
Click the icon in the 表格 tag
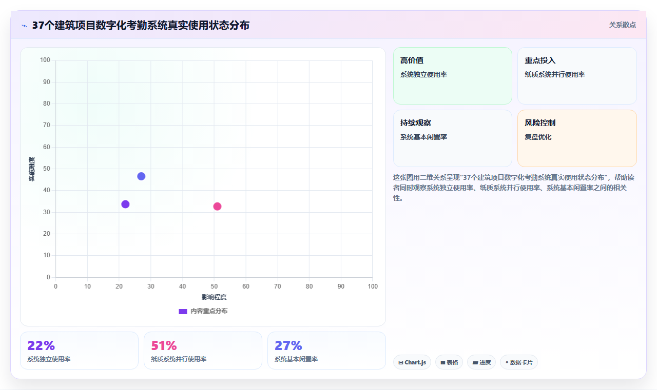(443, 362)
